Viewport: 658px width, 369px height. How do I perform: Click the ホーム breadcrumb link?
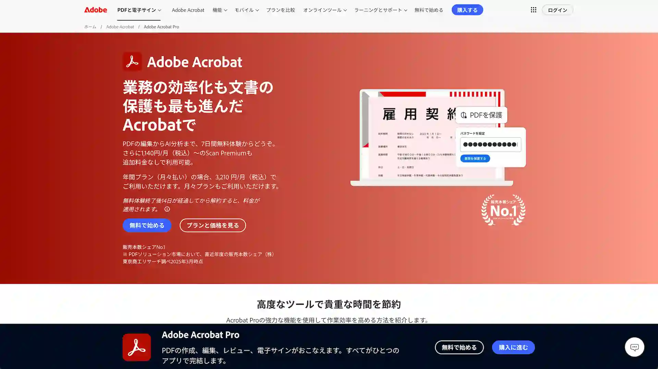tap(90, 27)
